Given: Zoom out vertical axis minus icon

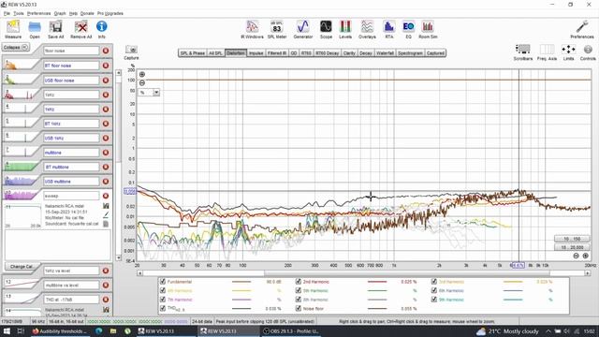Looking at the screenshot, I should click(x=142, y=83).
